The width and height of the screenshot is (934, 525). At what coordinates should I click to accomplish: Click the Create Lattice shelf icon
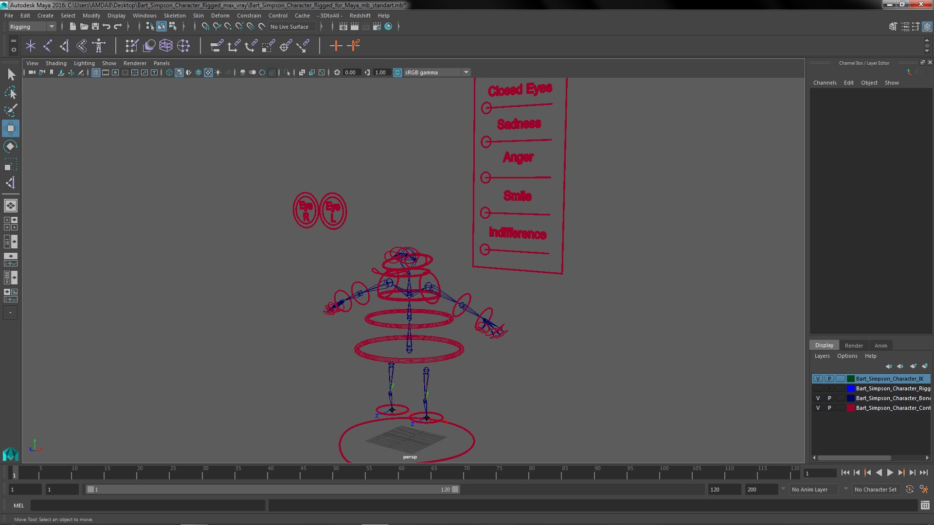tap(166, 46)
